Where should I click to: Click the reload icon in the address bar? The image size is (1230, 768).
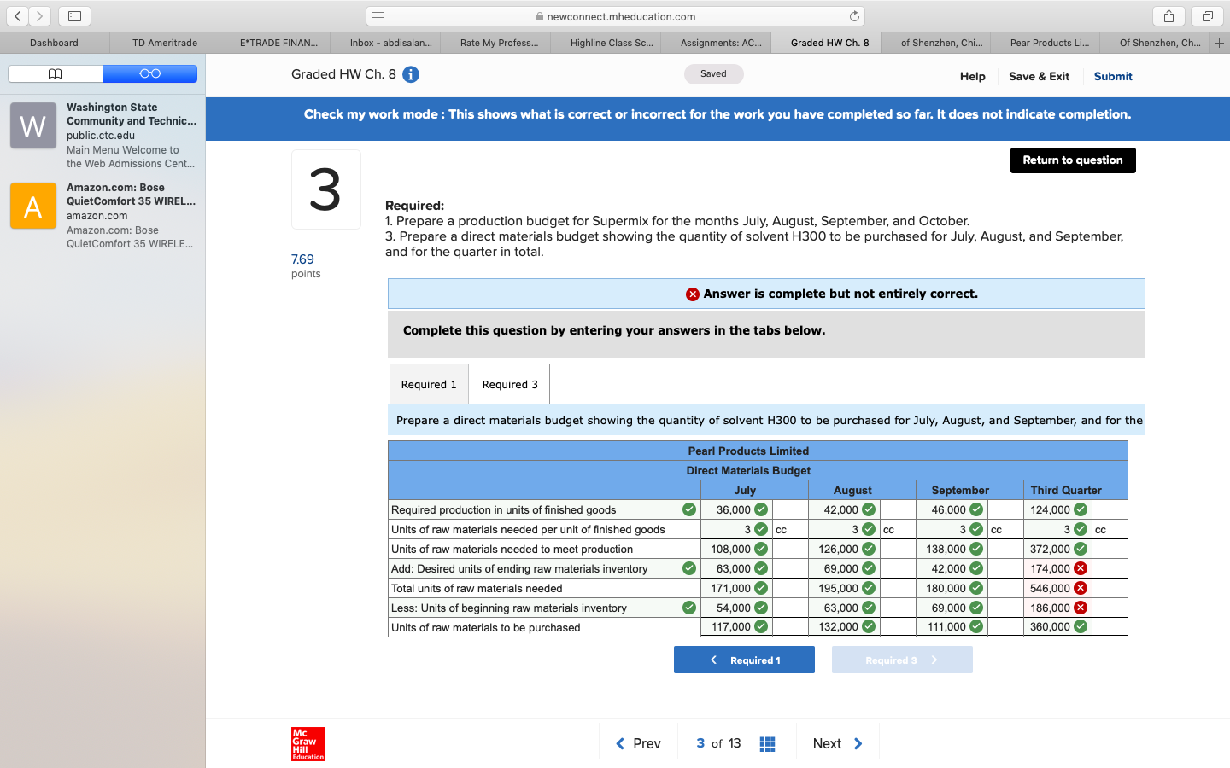pos(855,15)
